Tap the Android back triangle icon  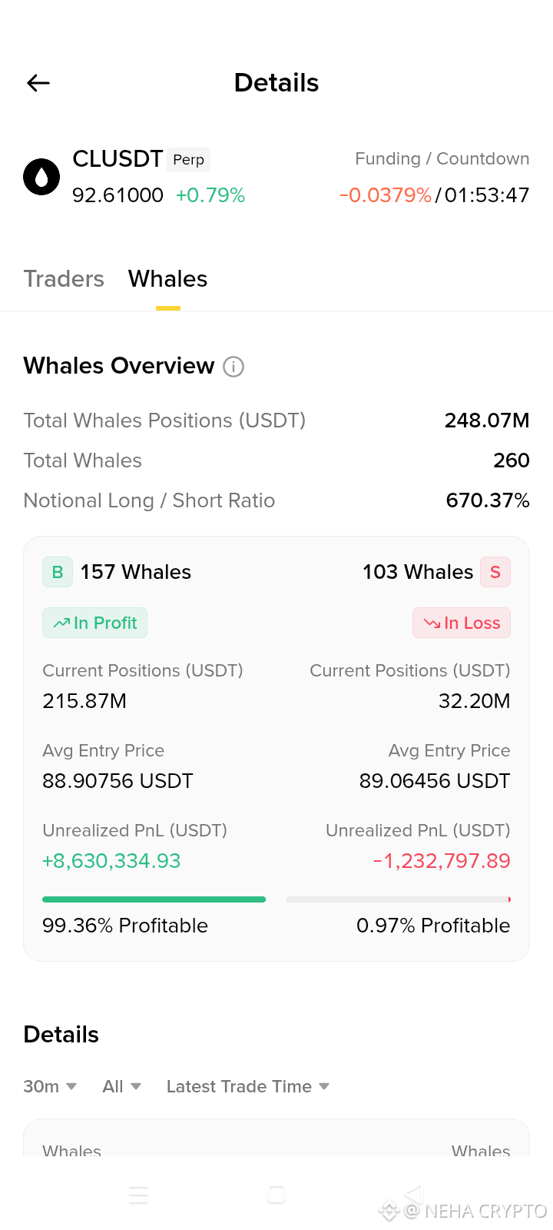click(414, 1195)
